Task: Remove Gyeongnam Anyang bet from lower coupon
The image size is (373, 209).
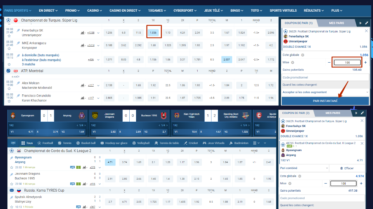Action: (362, 143)
